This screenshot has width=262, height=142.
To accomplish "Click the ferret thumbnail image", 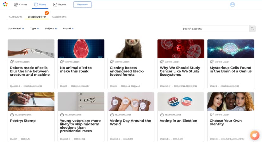I will (131, 49).
